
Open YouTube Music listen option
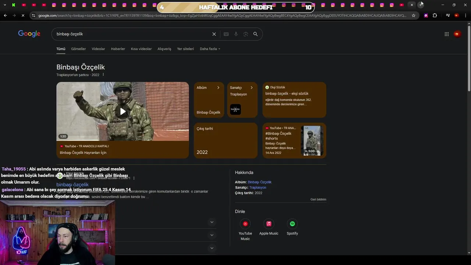pos(245,230)
